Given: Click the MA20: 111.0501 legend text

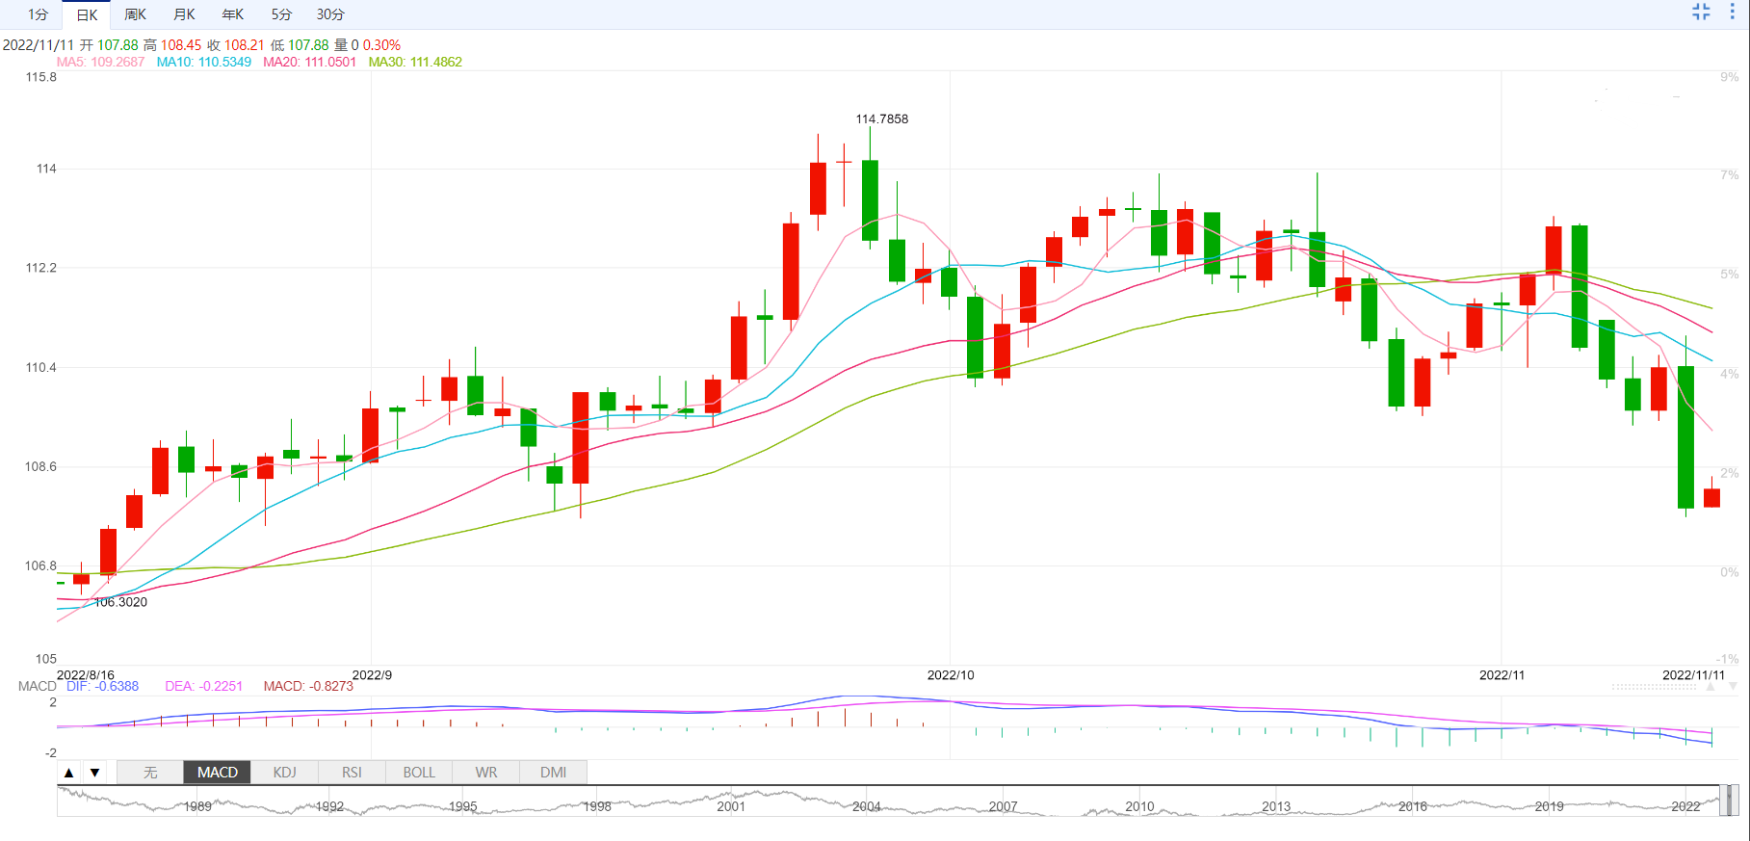Looking at the screenshot, I should point(309,62).
